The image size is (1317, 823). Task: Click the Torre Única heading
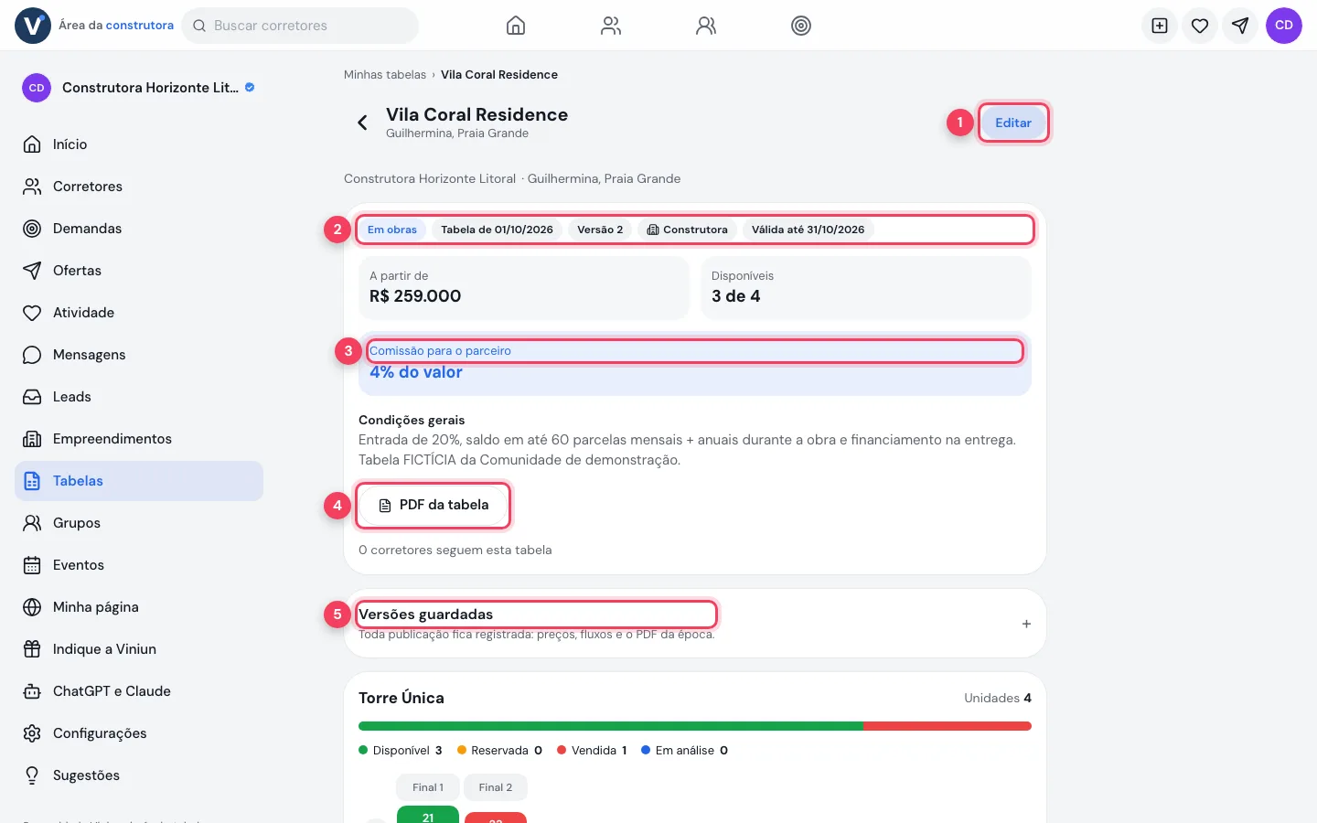point(402,698)
